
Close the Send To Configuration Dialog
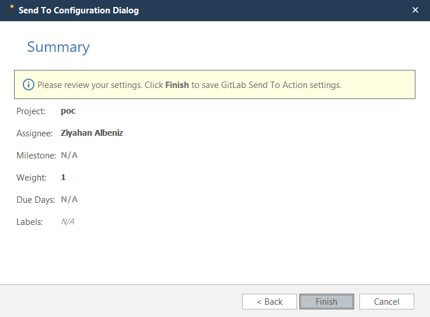pos(415,10)
